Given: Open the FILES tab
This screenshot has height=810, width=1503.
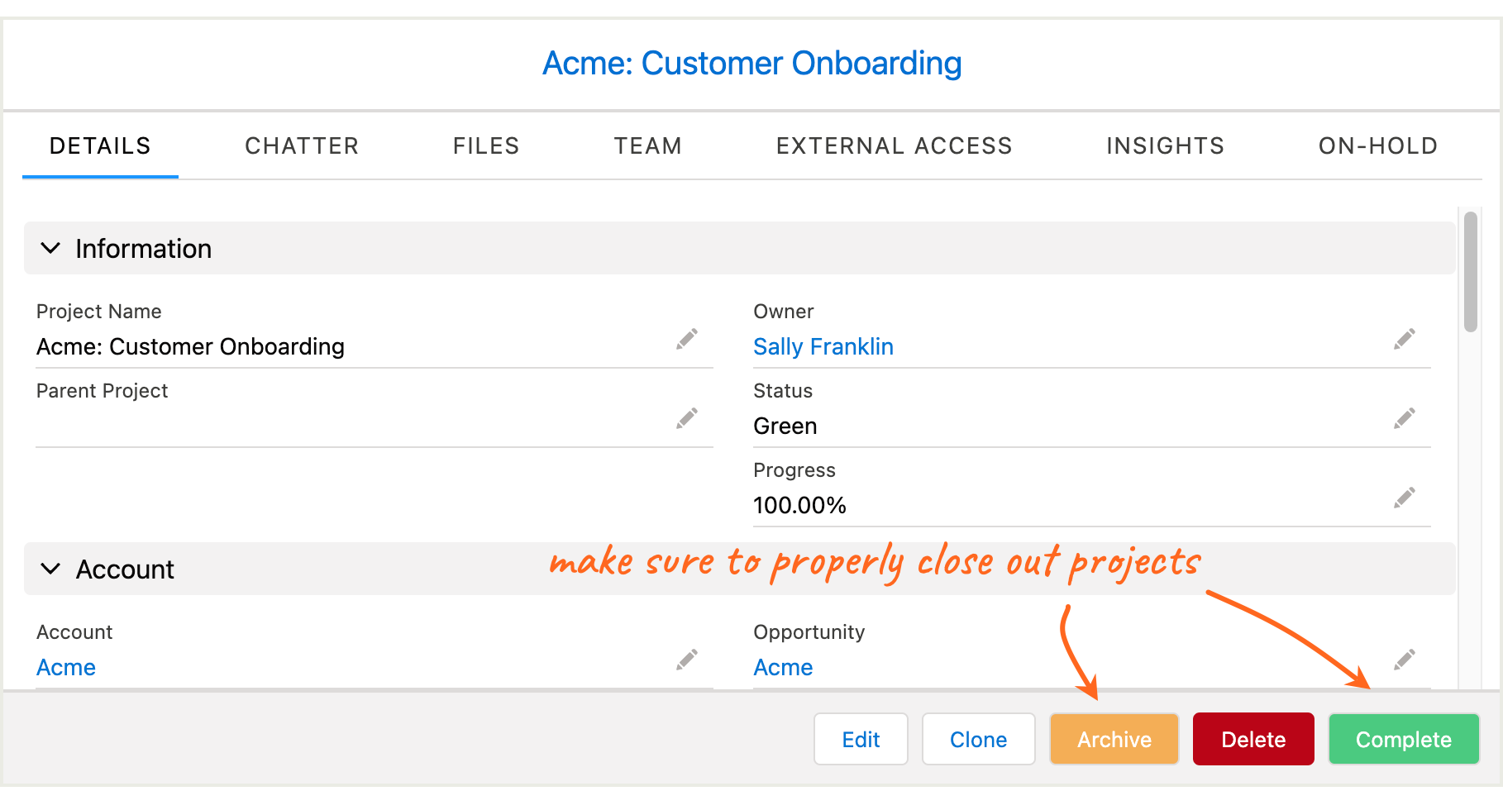Looking at the screenshot, I should 485,145.
